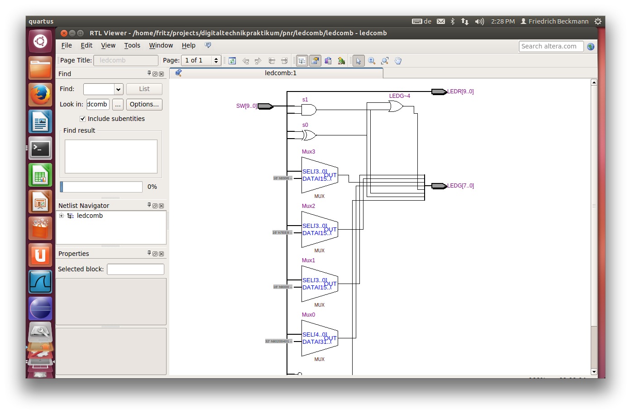631x414 pixels.
Task: Open the Tools menu
Action: coord(132,45)
